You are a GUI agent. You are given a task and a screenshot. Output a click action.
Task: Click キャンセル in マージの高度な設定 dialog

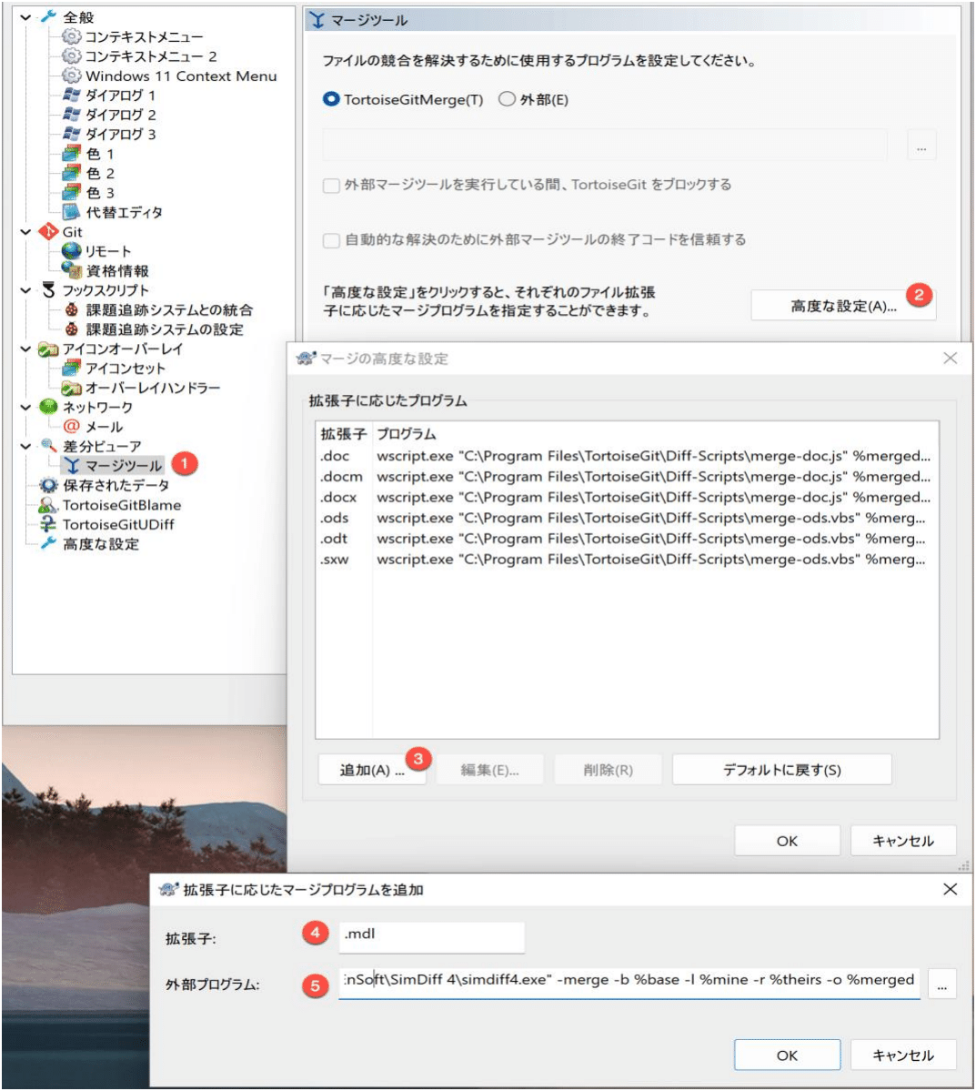[903, 841]
